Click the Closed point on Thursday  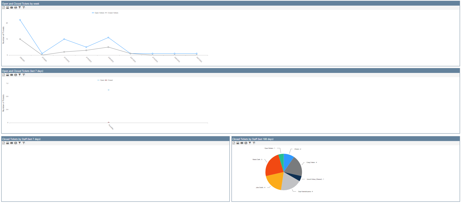[x=109, y=122]
